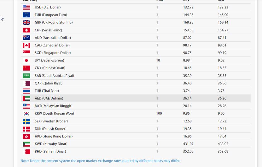Click the Swedish Kroner flag icon
The height and width of the screenshot is (167, 262).
coord(26,121)
